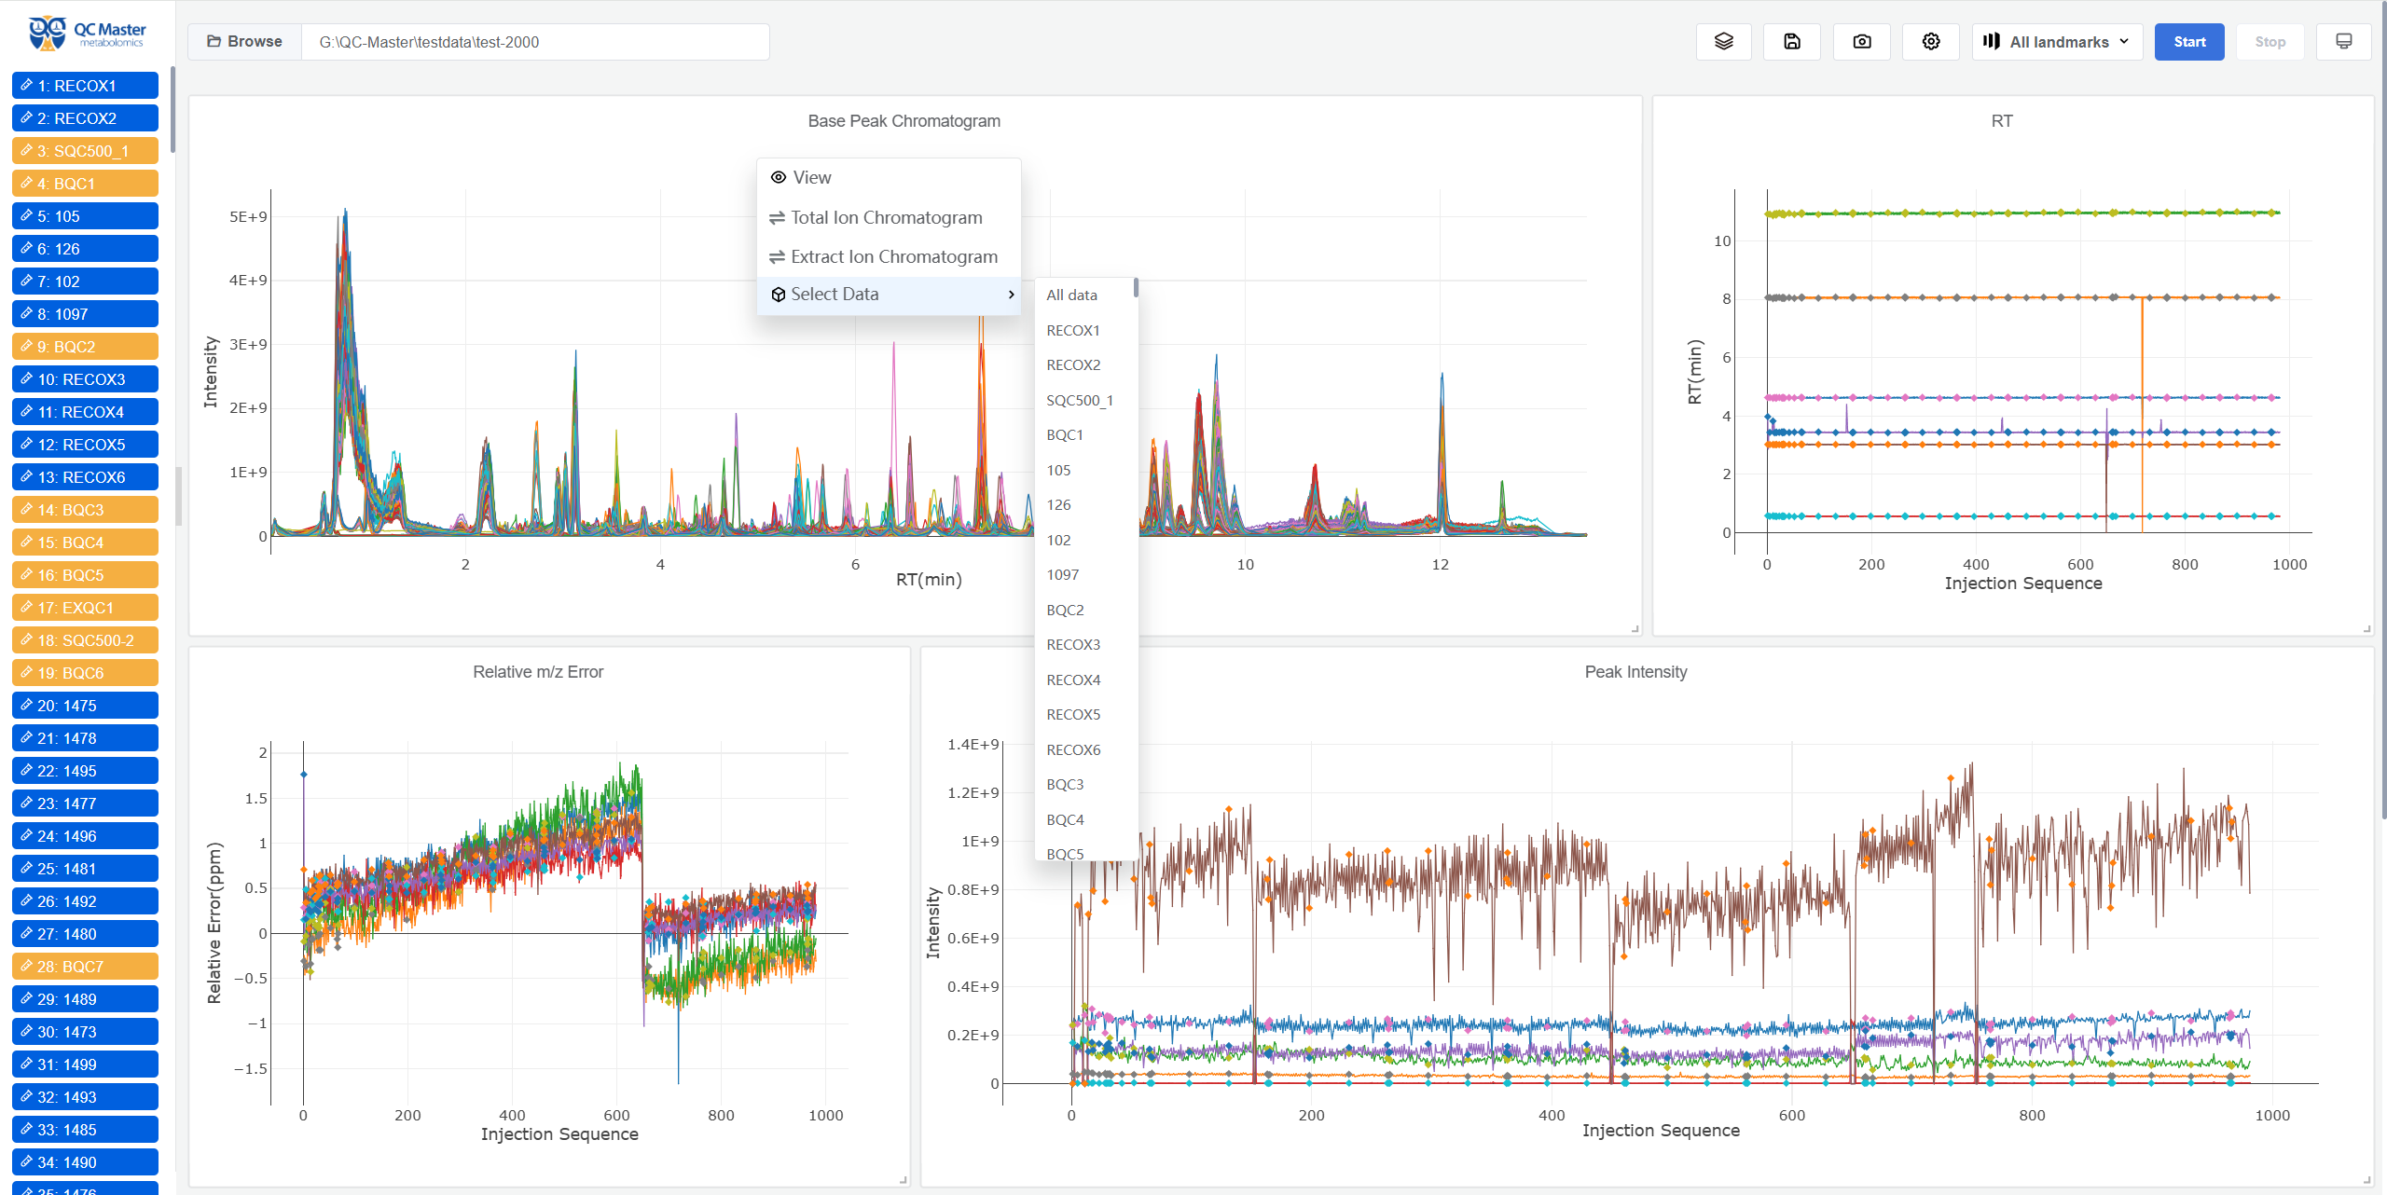
Task: Toggle sample 1: RECOX1 in sidebar
Action: [85, 86]
